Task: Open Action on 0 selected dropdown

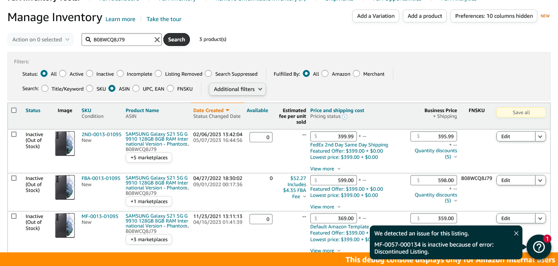Action: click(41, 40)
